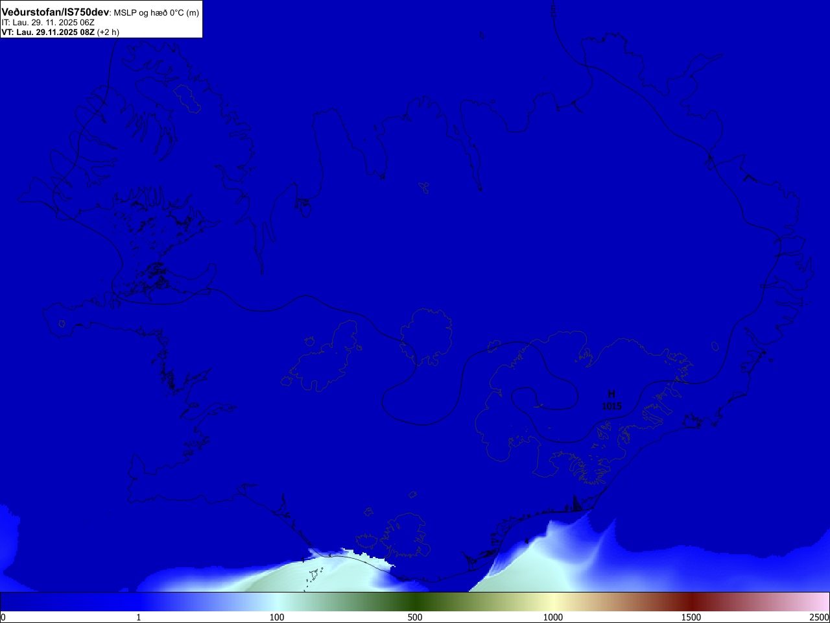
Task: Select the VT: Lau. 29.11.2025 08Z (+2 h) line
Action: (60, 32)
